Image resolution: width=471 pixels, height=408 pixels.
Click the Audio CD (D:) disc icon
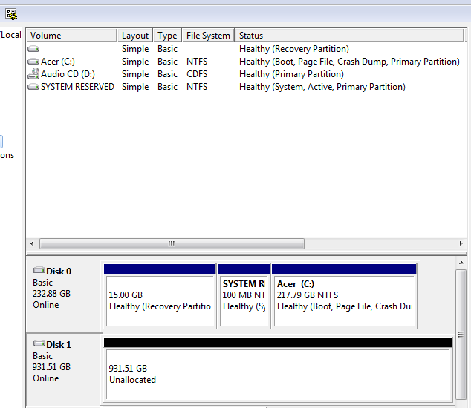point(33,74)
